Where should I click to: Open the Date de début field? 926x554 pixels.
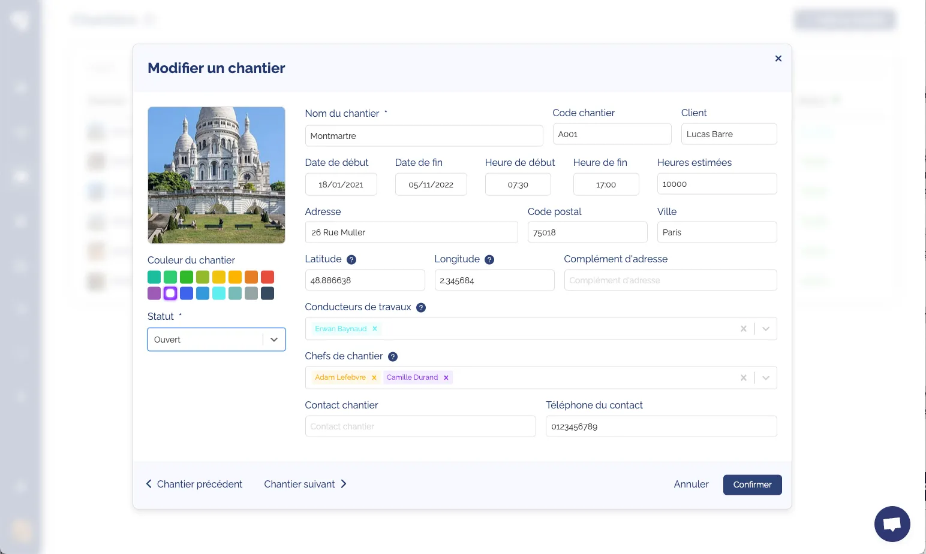(x=341, y=184)
